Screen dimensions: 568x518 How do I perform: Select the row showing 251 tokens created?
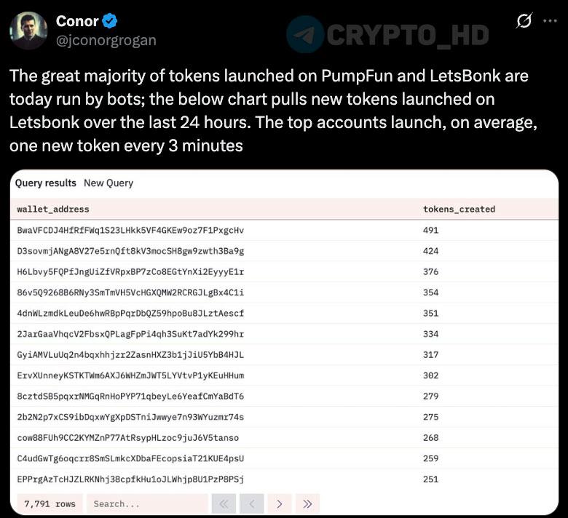pyautogui.click(x=284, y=479)
